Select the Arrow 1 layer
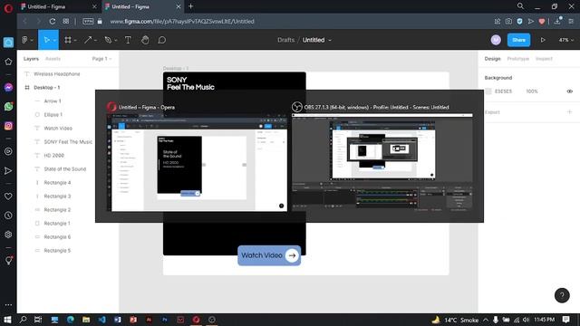The image size is (580, 326). 53,101
